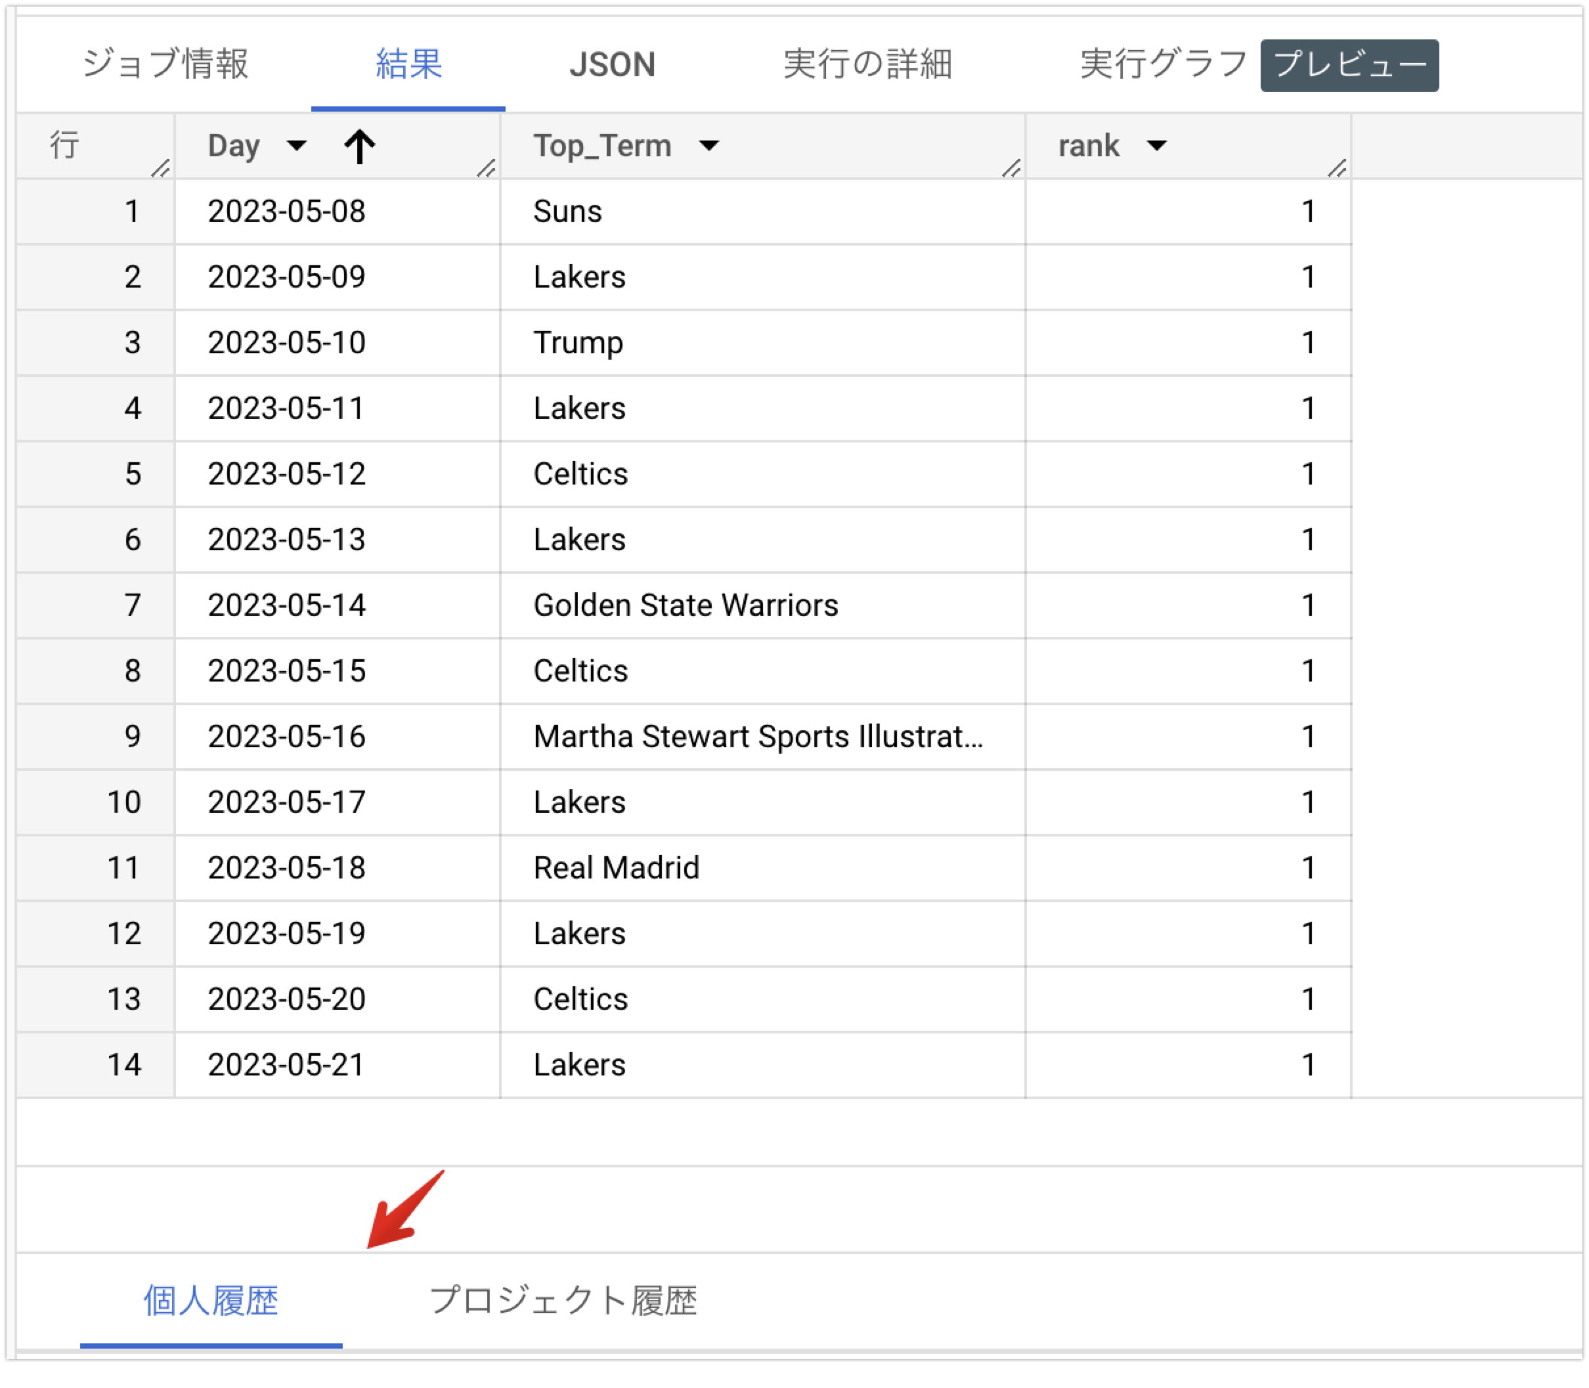This screenshot has height=1388, width=1589.
Task: Select the cell 2023-05-18
Action: tap(337, 868)
